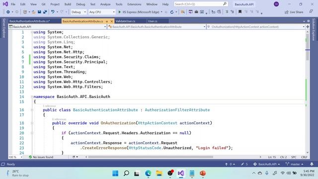Click the Open File folder icon

coord(34,12)
